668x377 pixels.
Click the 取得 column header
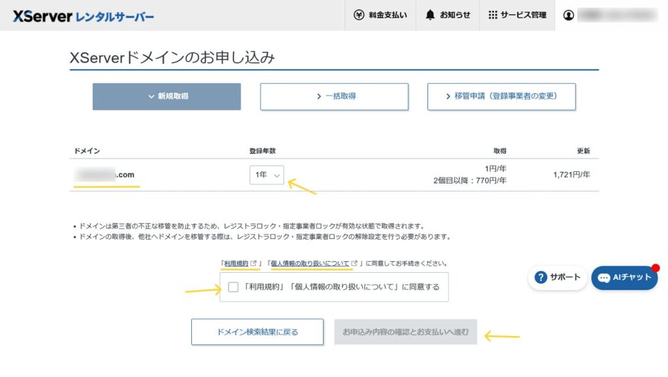(500, 151)
